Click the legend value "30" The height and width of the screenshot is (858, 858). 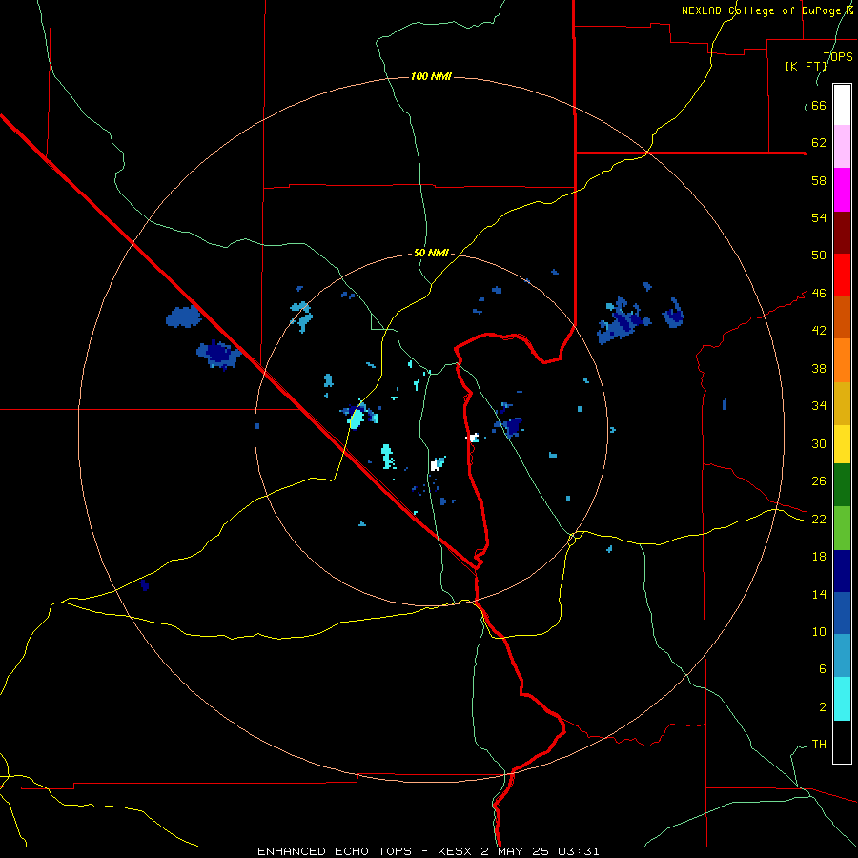click(x=819, y=443)
